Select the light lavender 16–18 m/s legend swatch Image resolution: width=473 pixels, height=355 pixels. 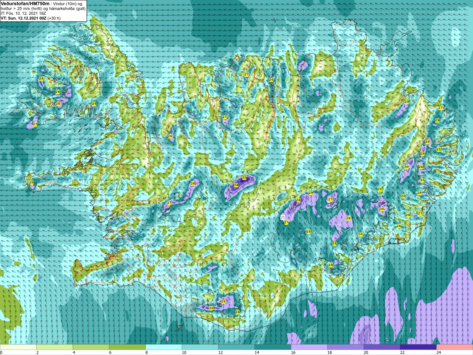(309, 347)
